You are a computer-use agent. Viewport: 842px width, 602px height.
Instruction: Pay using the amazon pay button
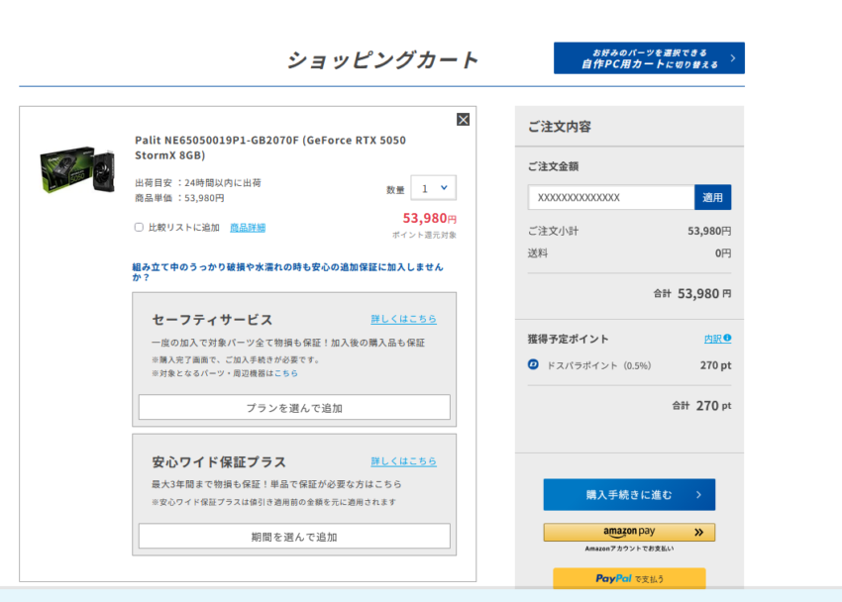point(629,533)
